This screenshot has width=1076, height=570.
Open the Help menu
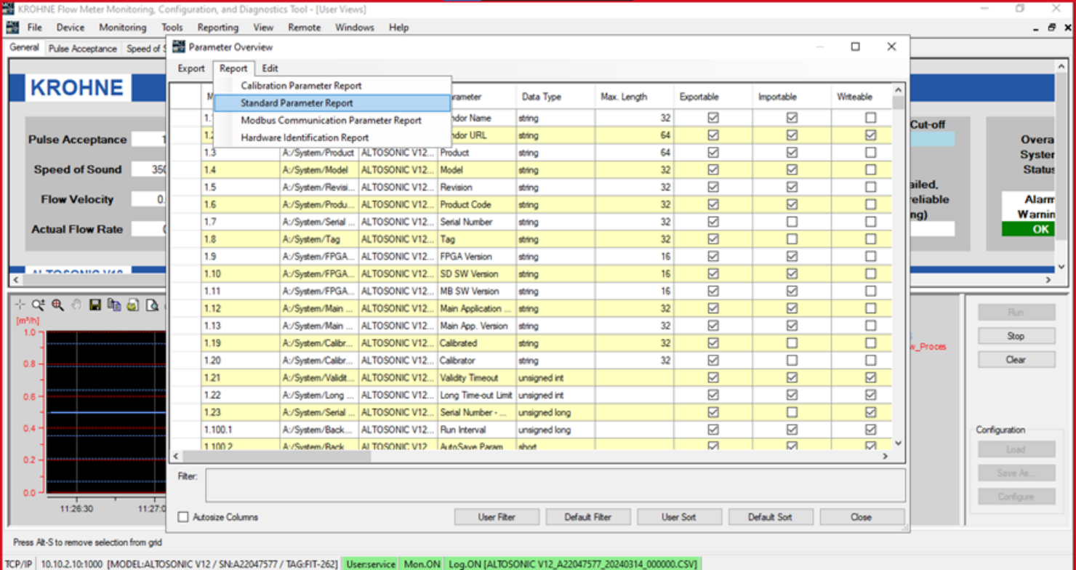pyautogui.click(x=398, y=28)
